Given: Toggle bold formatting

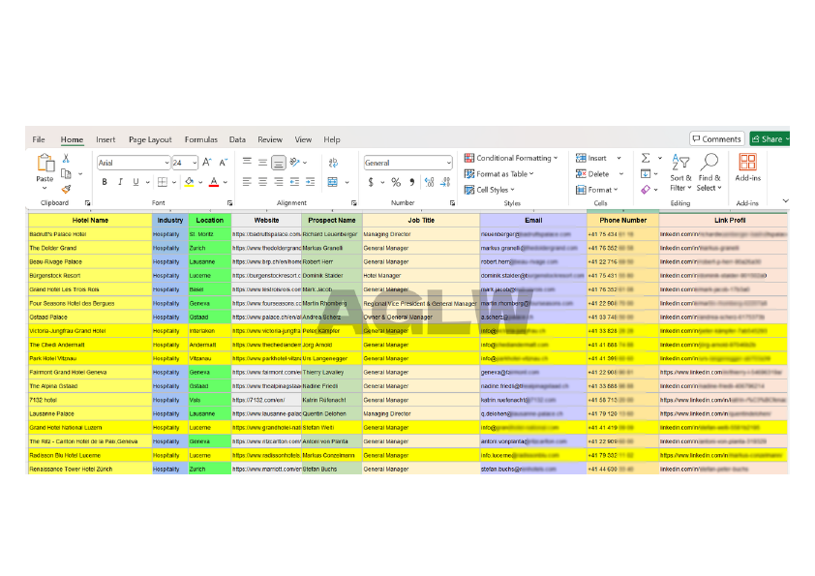Looking at the screenshot, I should point(105,181).
